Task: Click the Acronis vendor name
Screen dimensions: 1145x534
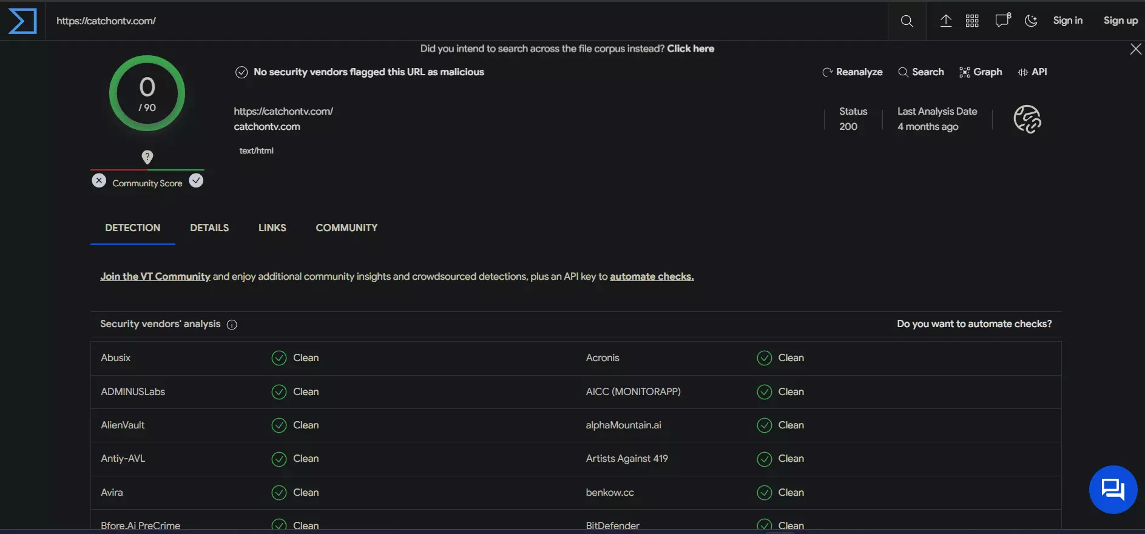Action: coord(603,358)
